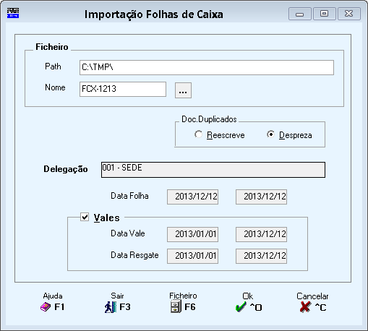Select the Despreza radio option
Image resolution: width=368 pixels, height=331 pixels.
coord(270,134)
